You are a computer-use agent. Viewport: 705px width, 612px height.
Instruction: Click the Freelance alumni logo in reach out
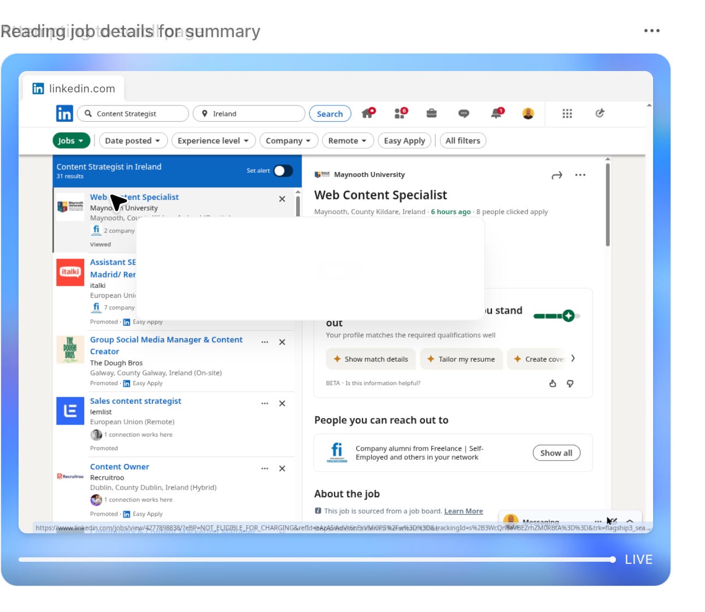[337, 452]
